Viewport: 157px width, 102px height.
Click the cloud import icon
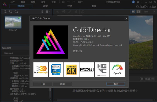(16, 12)
